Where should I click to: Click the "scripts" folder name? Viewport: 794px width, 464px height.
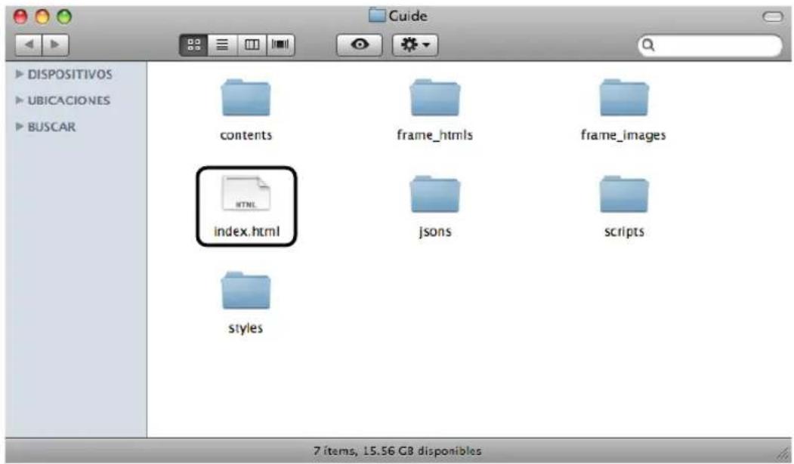click(x=624, y=232)
